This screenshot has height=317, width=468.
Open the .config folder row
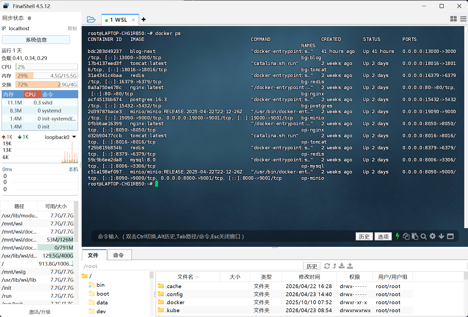tap(284, 294)
